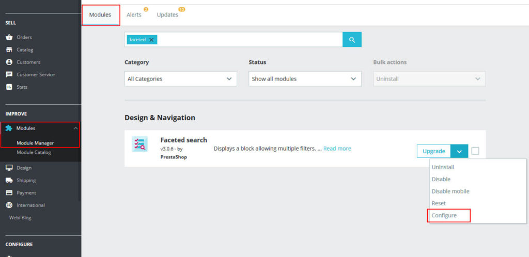Open the Show all modules status dropdown

pos(304,79)
